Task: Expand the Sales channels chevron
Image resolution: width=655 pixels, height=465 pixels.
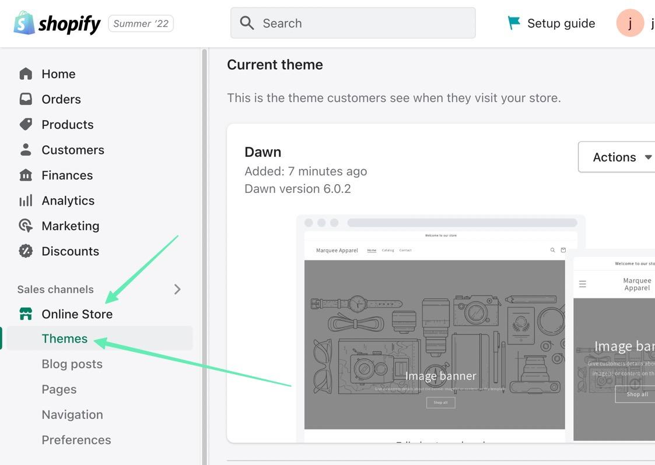Action: [177, 289]
